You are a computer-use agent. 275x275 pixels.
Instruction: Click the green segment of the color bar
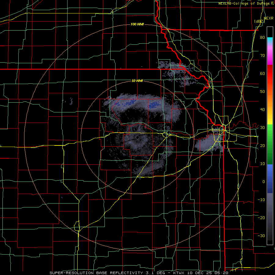click(x=270, y=144)
